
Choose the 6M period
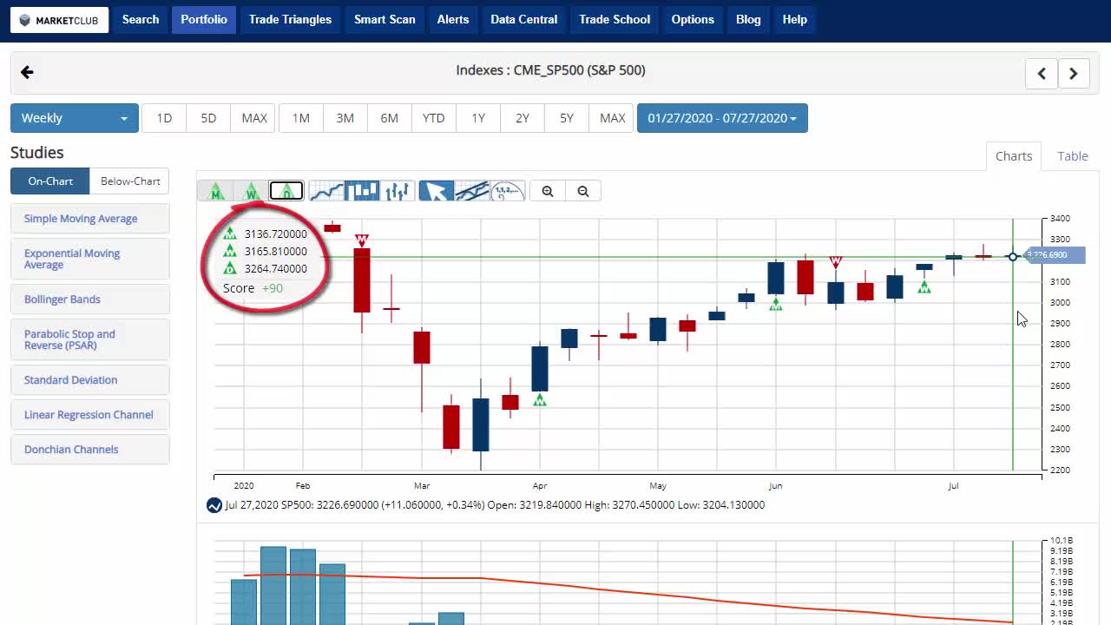390,118
